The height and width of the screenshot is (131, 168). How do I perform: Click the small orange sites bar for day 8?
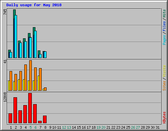click(x=45, y=89)
